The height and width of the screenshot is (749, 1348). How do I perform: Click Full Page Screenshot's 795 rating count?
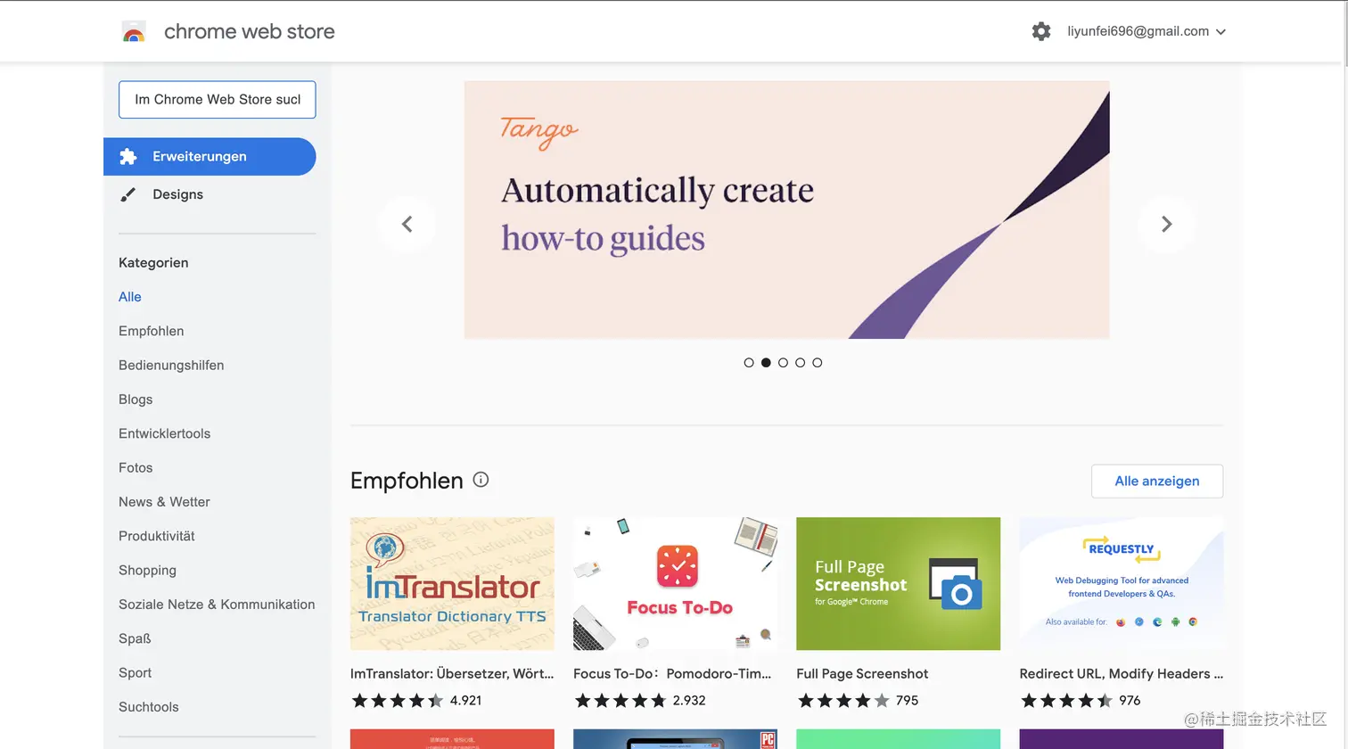907,701
